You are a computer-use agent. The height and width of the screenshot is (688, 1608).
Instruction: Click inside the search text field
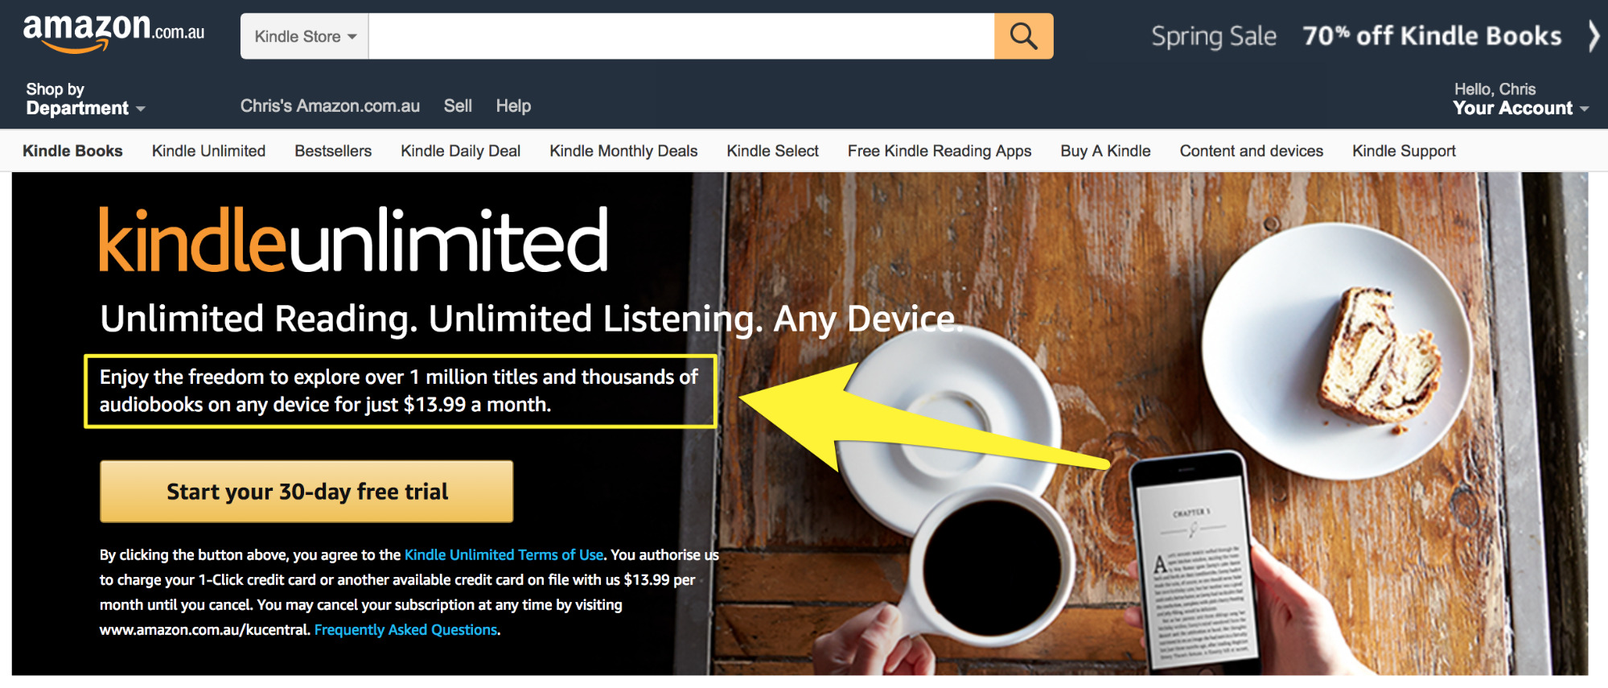click(x=681, y=36)
